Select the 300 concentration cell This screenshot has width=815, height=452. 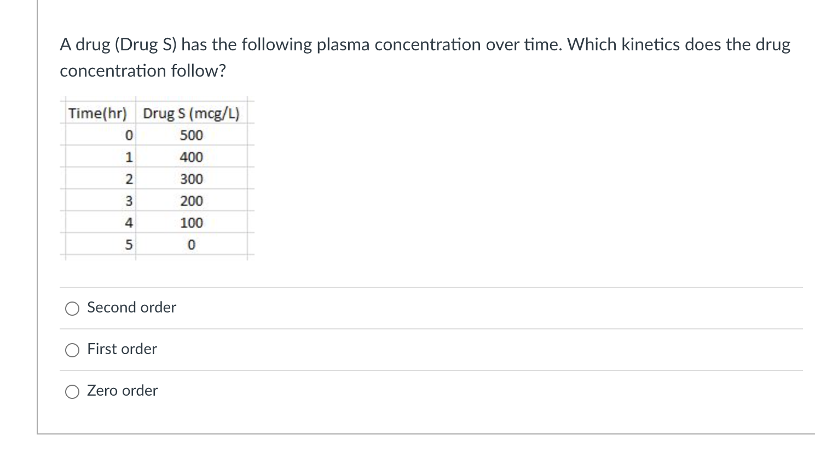[x=192, y=179]
